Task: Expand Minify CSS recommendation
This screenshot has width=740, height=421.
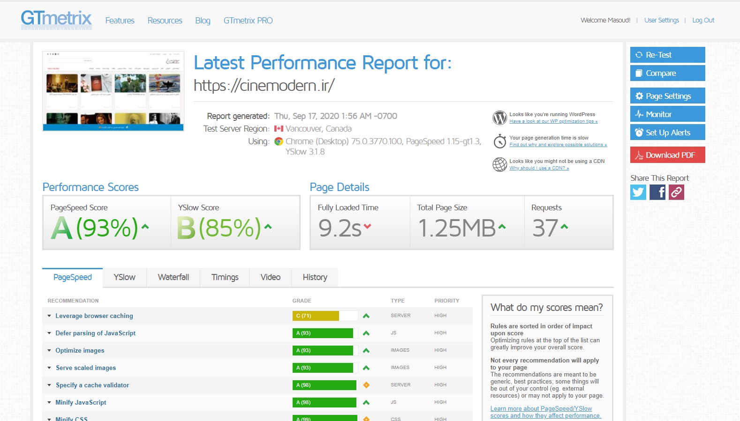Action: click(x=49, y=419)
